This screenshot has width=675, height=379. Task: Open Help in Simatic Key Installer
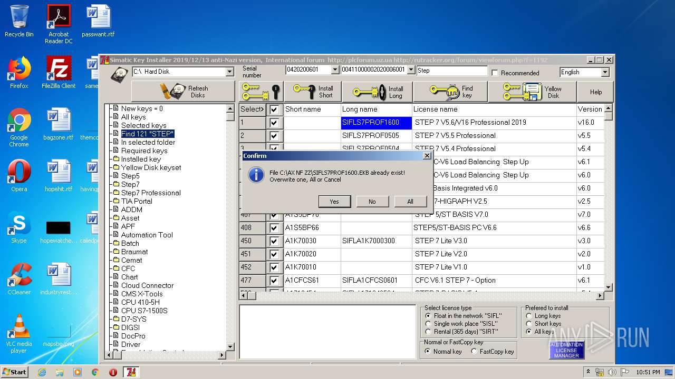(x=595, y=92)
